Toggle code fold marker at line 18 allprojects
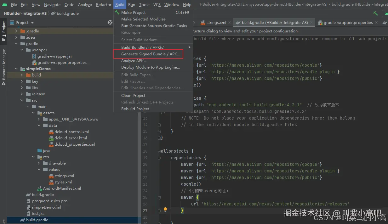 click(x=159, y=151)
